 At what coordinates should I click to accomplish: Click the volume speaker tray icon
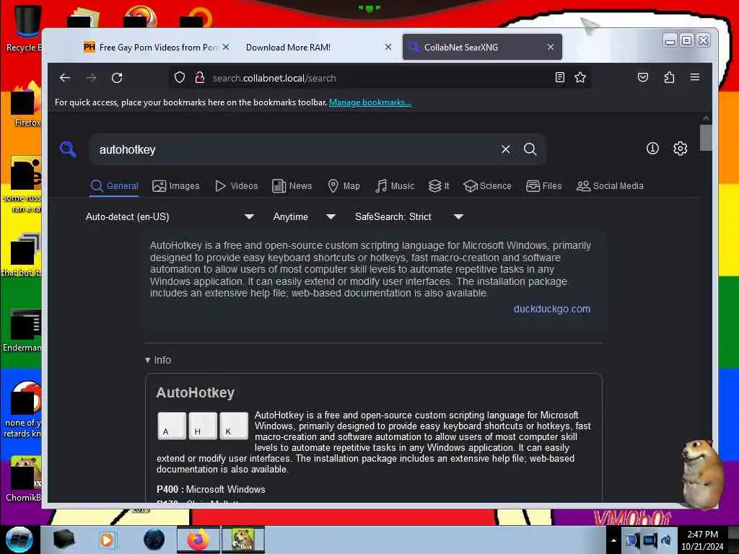(666, 540)
